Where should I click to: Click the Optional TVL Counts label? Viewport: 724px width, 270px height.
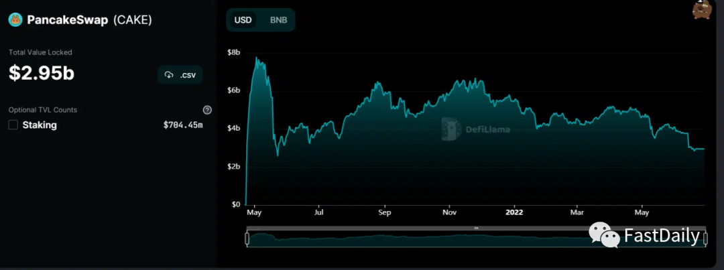click(x=43, y=110)
